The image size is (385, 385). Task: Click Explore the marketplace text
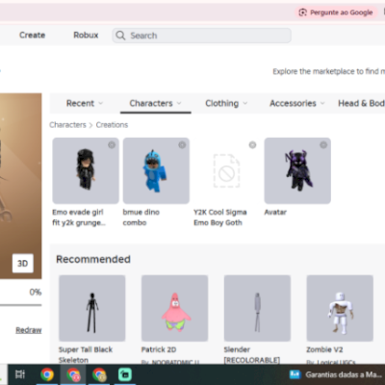click(329, 71)
